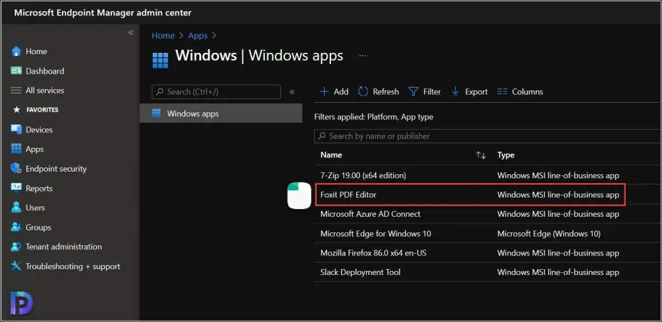Click the Foxit row Windows MSI line-of-business app type
The height and width of the screenshot is (322, 662).
point(558,195)
